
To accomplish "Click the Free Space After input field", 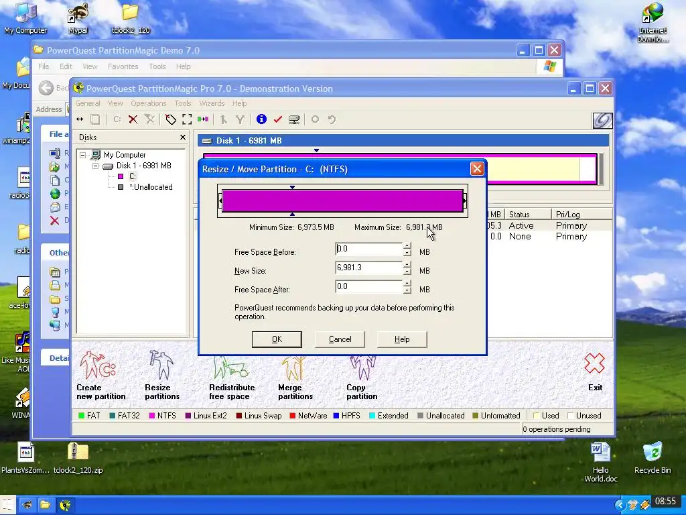I will (369, 287).
